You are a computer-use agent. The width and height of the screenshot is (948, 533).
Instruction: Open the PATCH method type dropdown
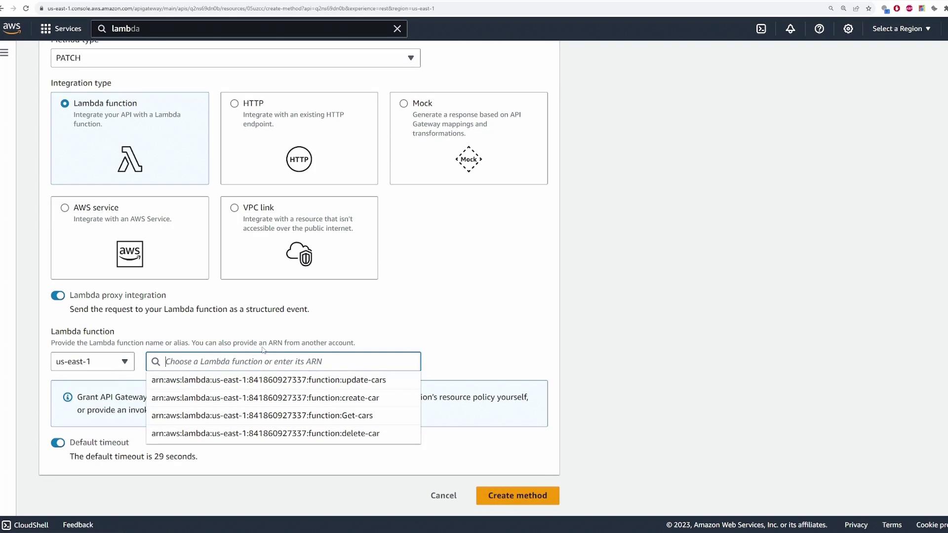point(235,58)
